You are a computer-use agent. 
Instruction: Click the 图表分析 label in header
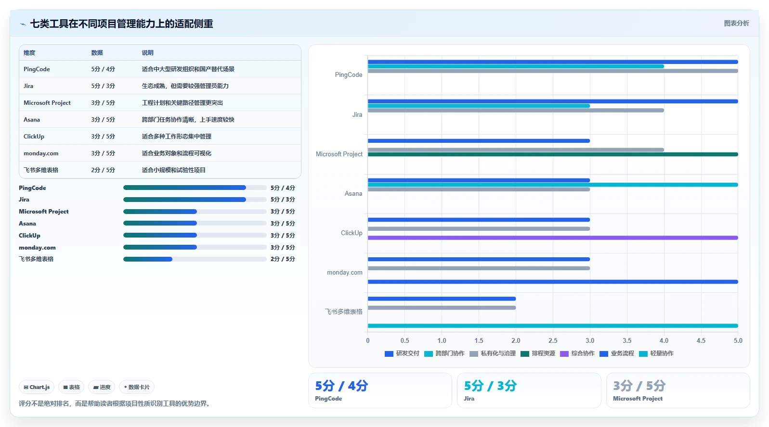(x=736, y=23)
